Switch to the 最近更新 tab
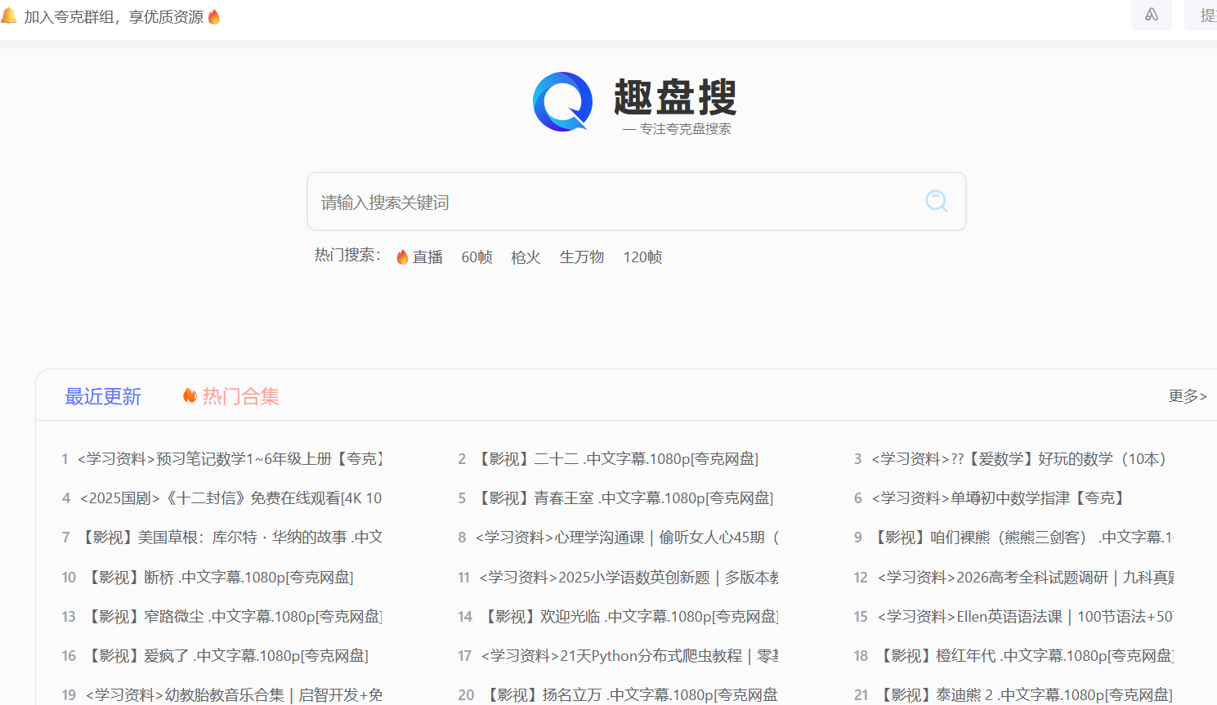This screenshot has height=705, width=1217. coord(103,397)
